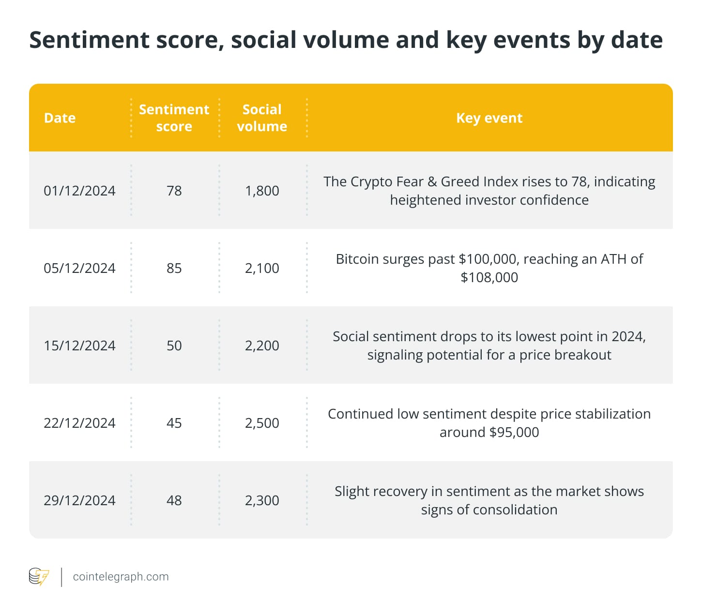The width and height of the screenshot is (702, 616).
Task: Select the 01/12/2024 date cell
Action: click(79, 191)
